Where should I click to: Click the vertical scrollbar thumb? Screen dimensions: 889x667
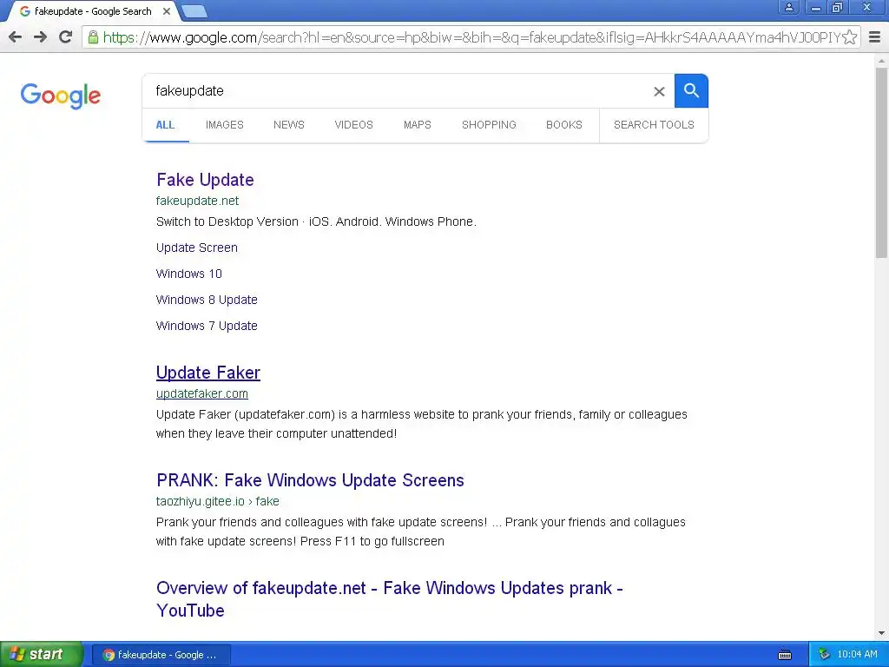coord(881,162)
